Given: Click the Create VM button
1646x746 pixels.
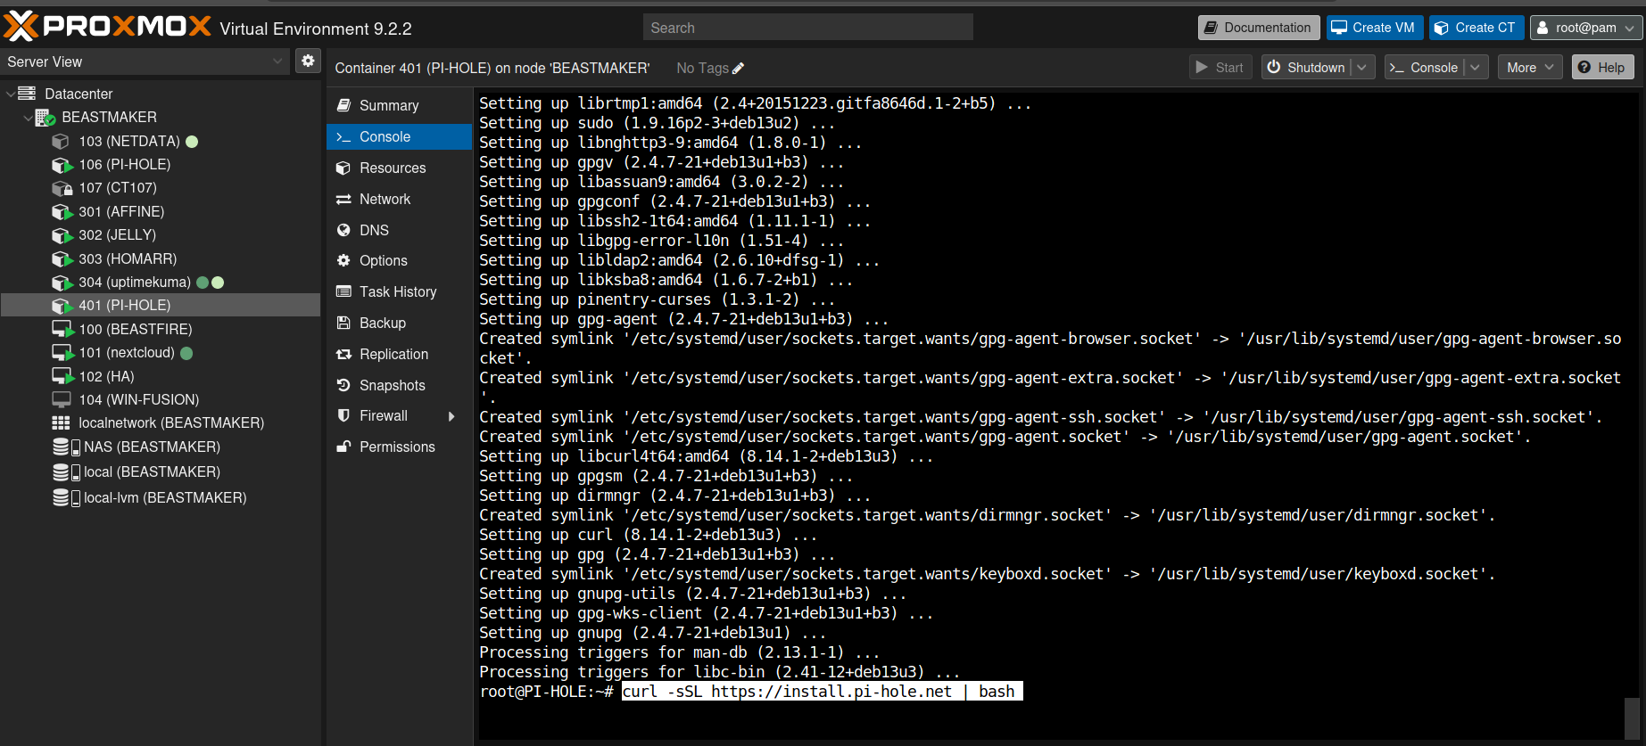Looking at the screenshot, I should tap(1374, 28).
